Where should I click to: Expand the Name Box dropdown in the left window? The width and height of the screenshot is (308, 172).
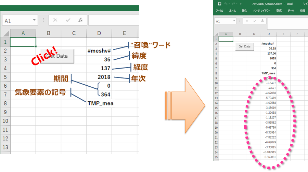coord(34,20)
